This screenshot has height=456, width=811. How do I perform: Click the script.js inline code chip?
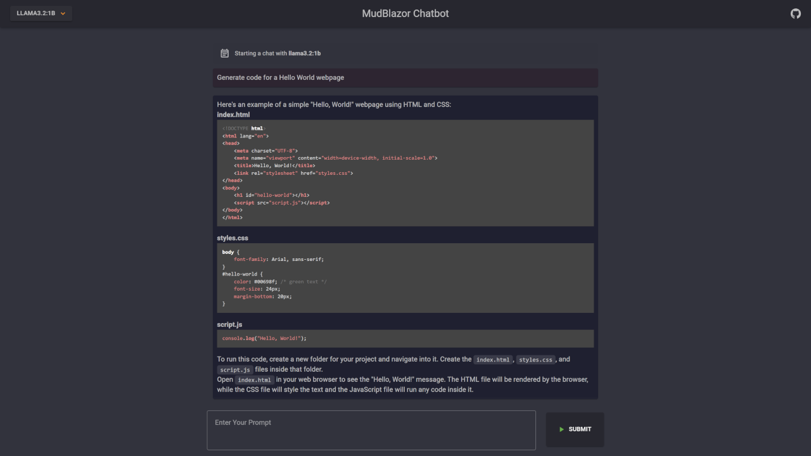click(x=234, y=369)
